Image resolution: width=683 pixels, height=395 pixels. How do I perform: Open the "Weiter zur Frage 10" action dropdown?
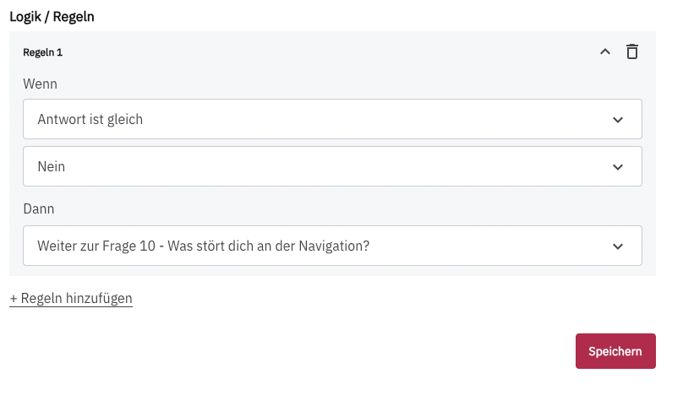pyautogui.click(x=332, y=246)
